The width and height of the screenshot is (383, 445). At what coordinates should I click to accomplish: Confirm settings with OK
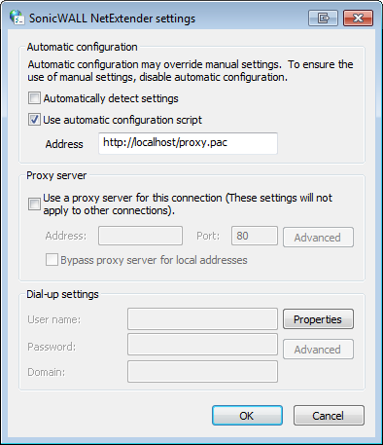[x=247, y=415]
